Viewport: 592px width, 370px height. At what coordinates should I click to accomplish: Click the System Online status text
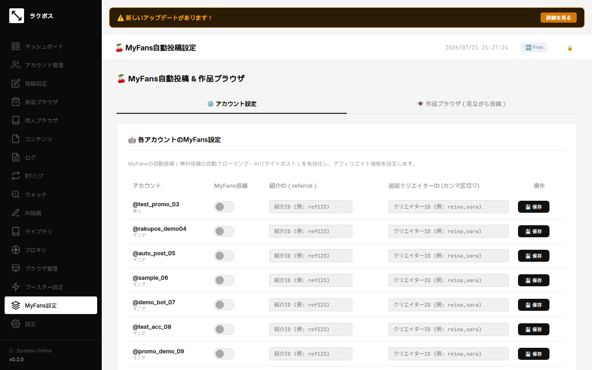pos(34,351)
